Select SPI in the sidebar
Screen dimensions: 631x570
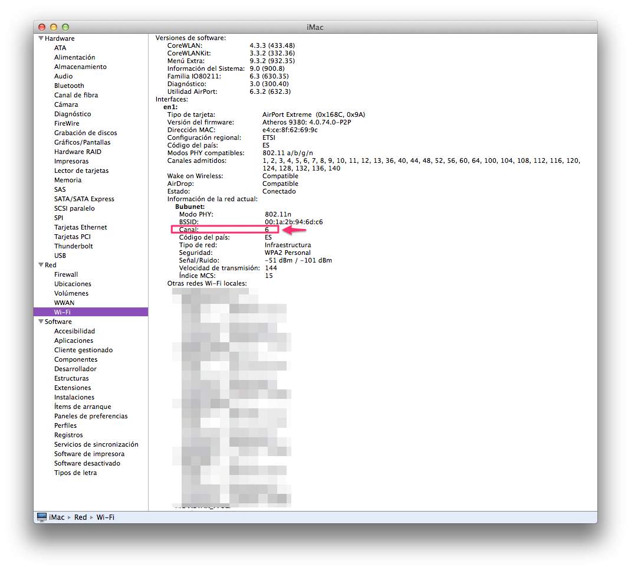[x=58, y=218]
